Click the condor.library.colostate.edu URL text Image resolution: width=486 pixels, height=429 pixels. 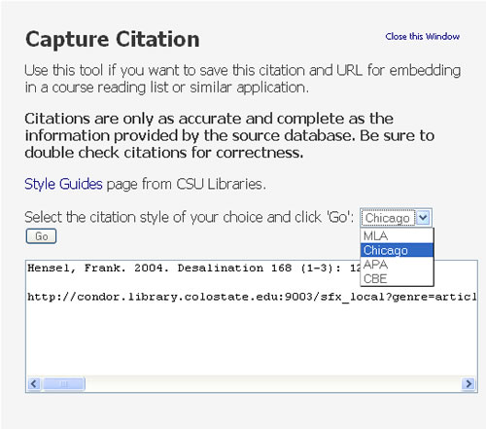[x=252, y=297]
